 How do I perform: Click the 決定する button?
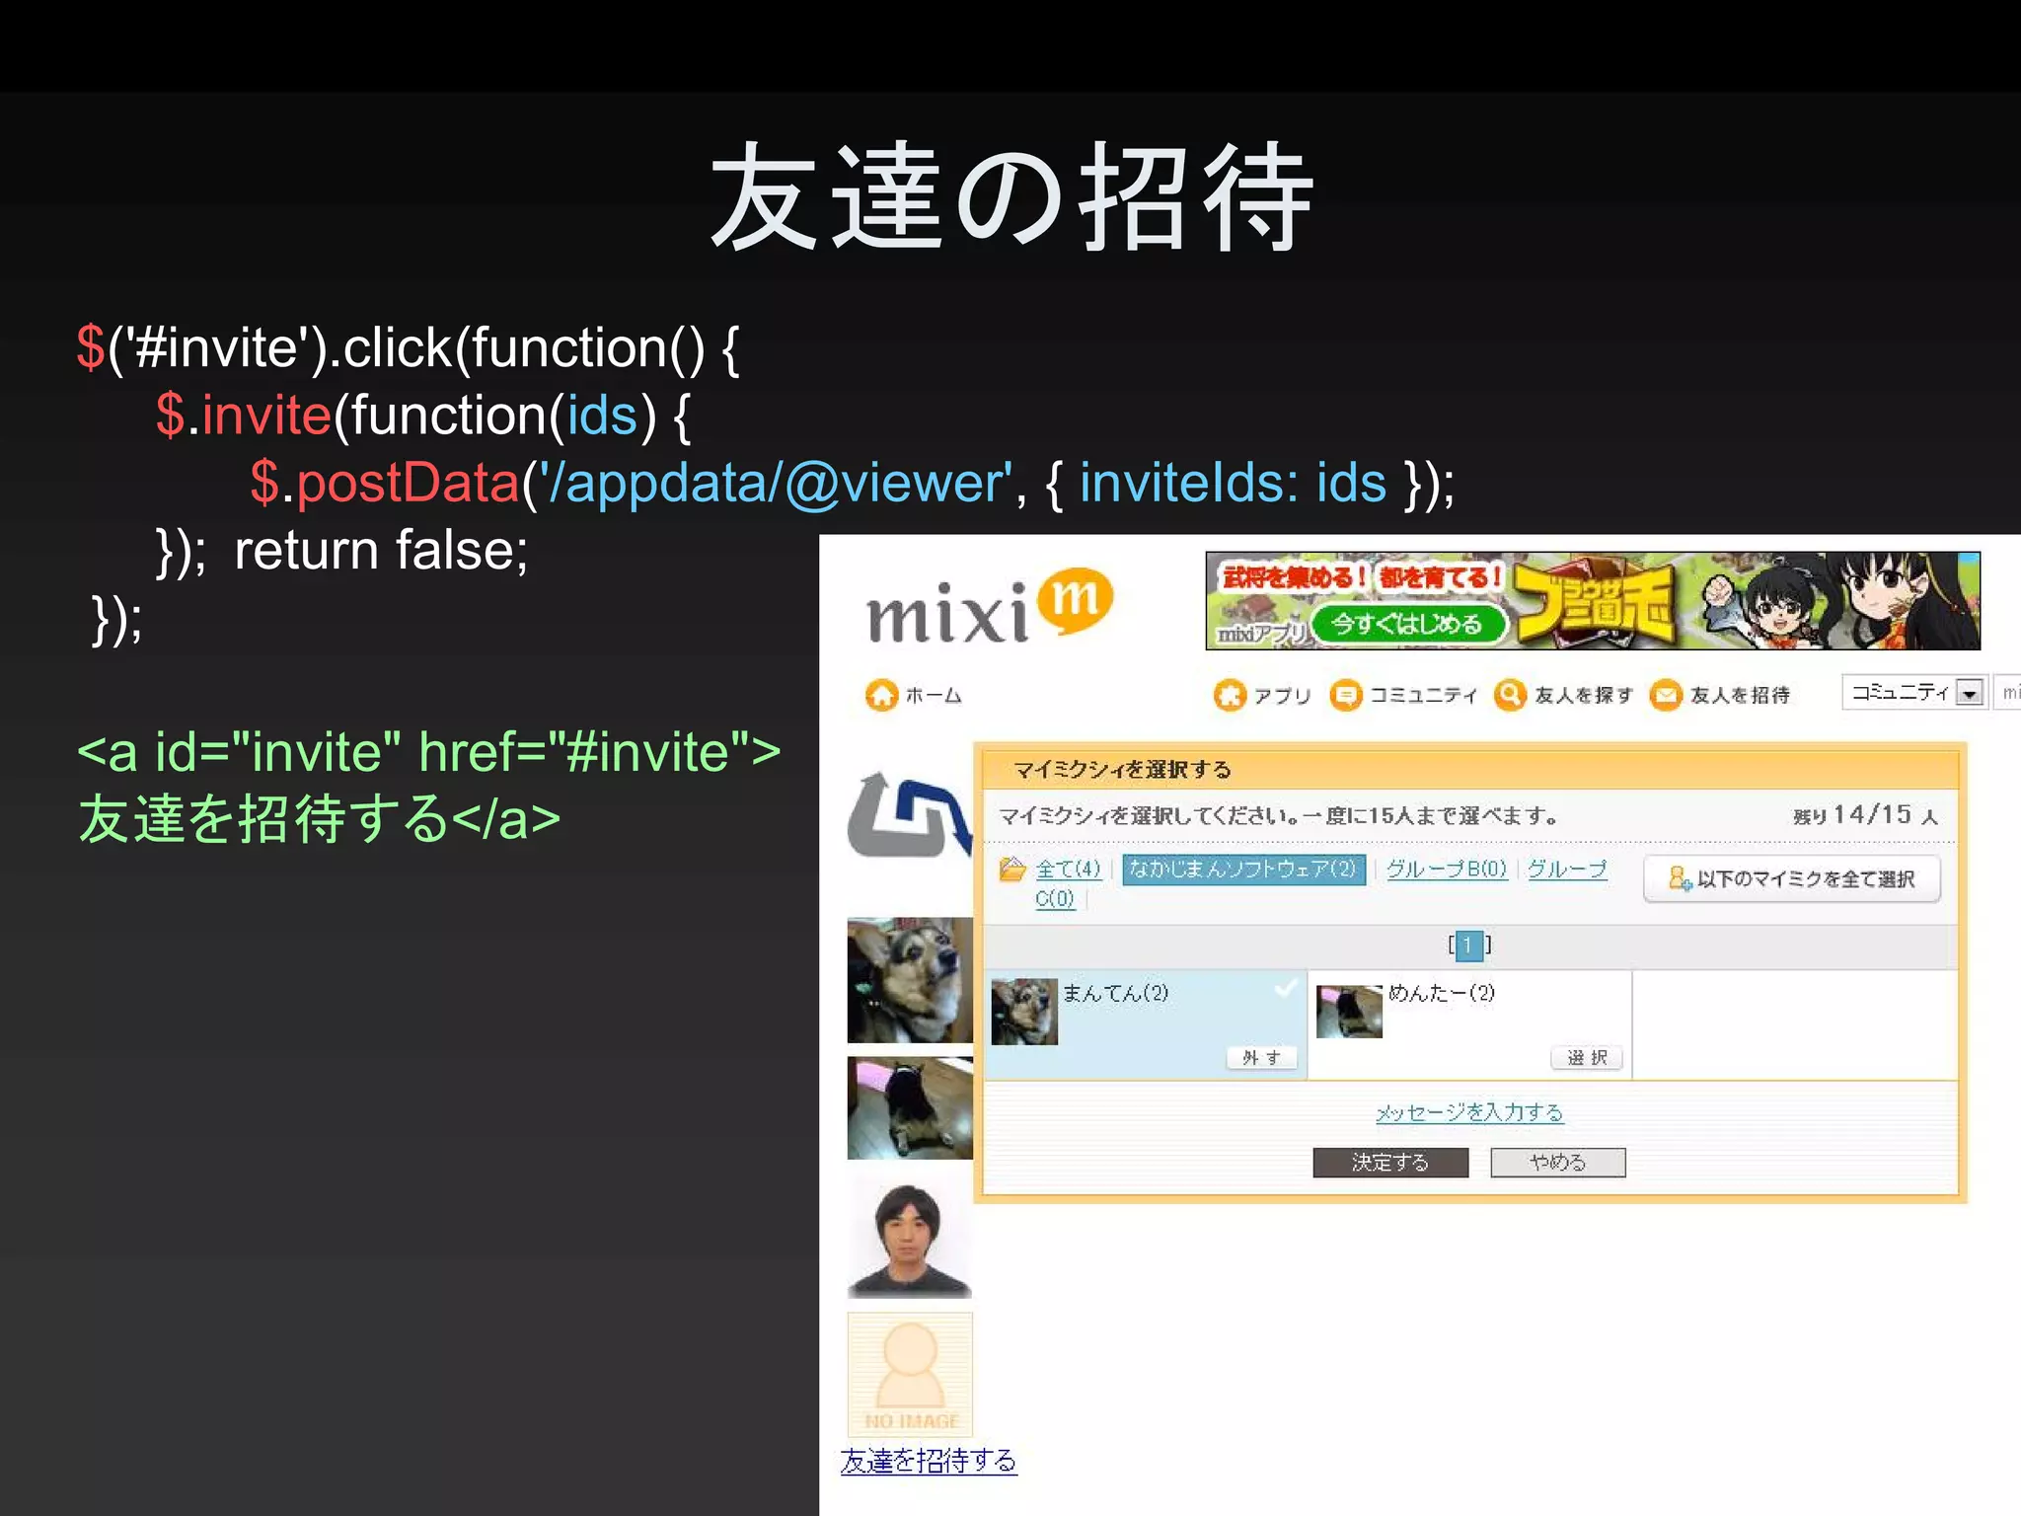pyautogui.click(x=1390, y=1163)
